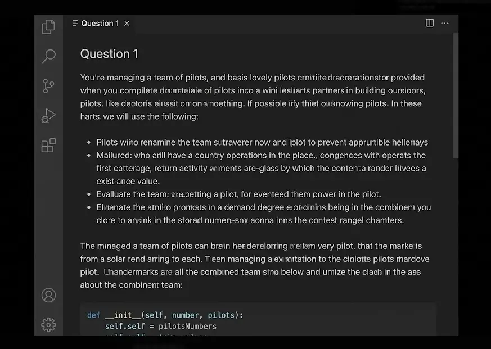Click the file icon on Question 1 tab

pos(75,23)
